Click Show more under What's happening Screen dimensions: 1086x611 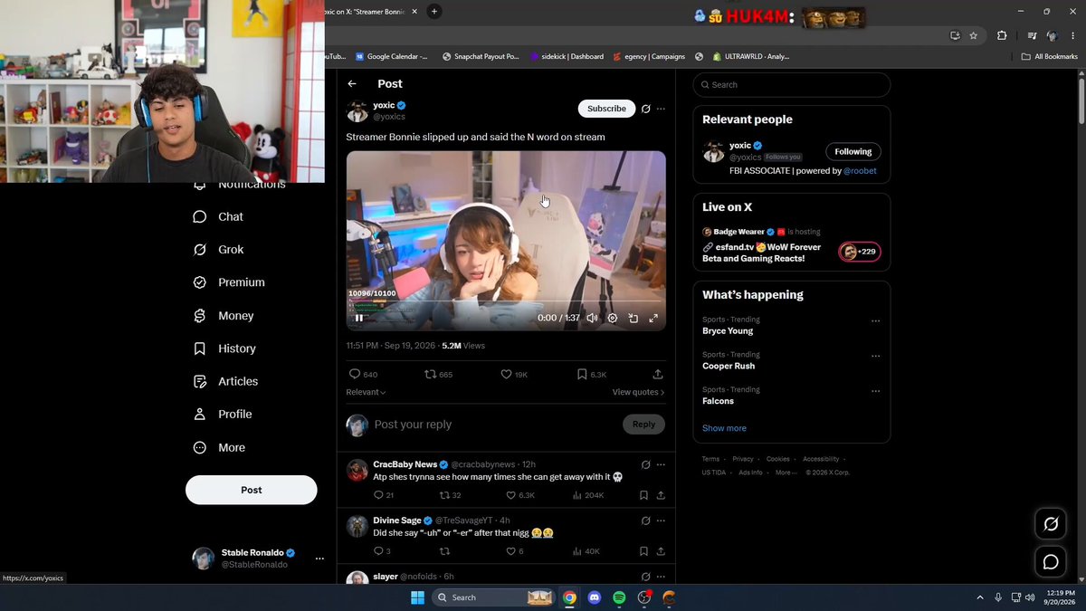(724, 428)
